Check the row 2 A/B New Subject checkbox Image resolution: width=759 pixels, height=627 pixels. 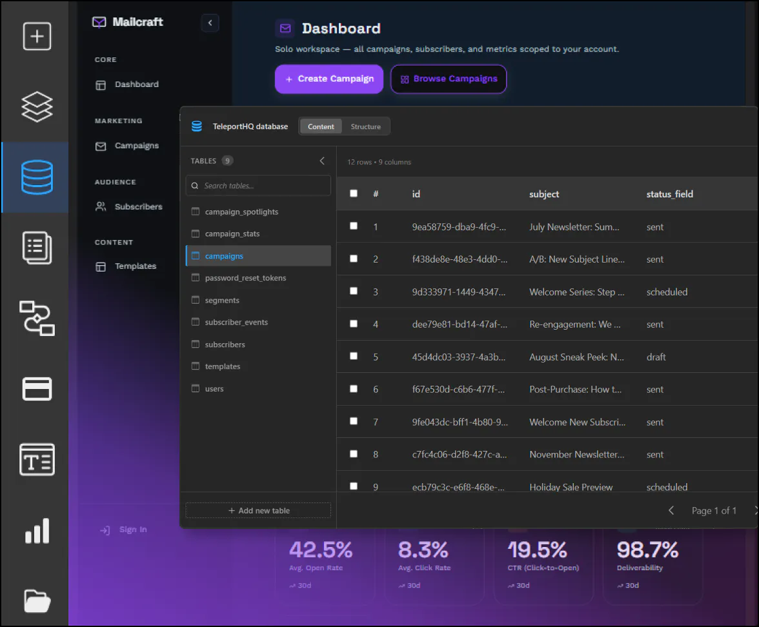(x=354, y=258)
